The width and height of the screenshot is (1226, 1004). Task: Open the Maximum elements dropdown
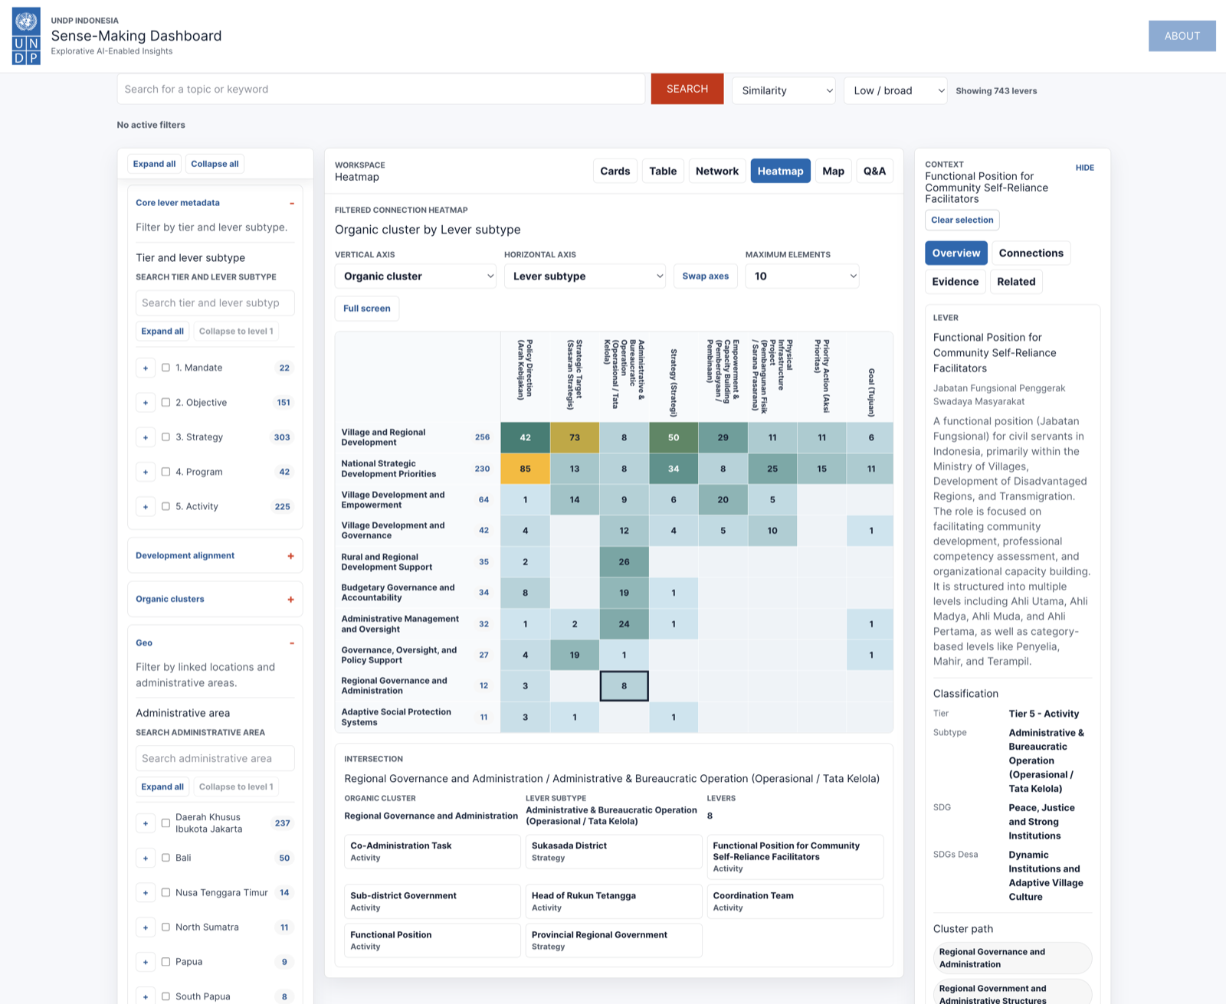tap(802, 276)
